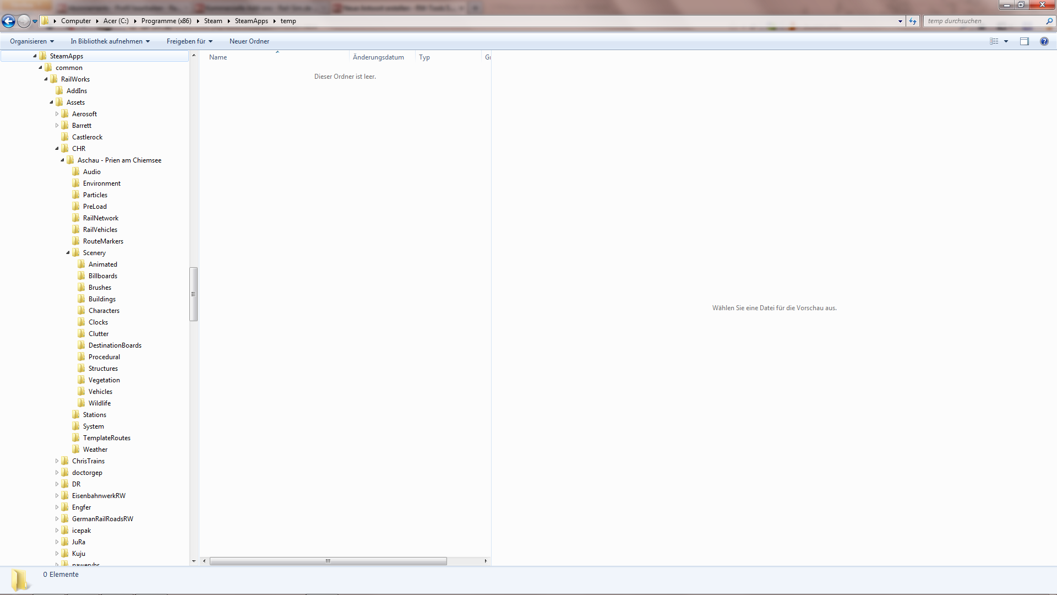
Task: Click the Forward navigation arrow button
Action: (24, 21)
